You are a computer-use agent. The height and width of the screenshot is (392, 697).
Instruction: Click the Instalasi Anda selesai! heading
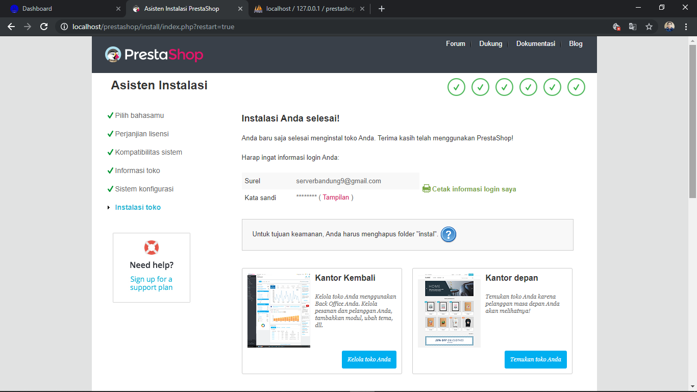[x=290, y=118]
